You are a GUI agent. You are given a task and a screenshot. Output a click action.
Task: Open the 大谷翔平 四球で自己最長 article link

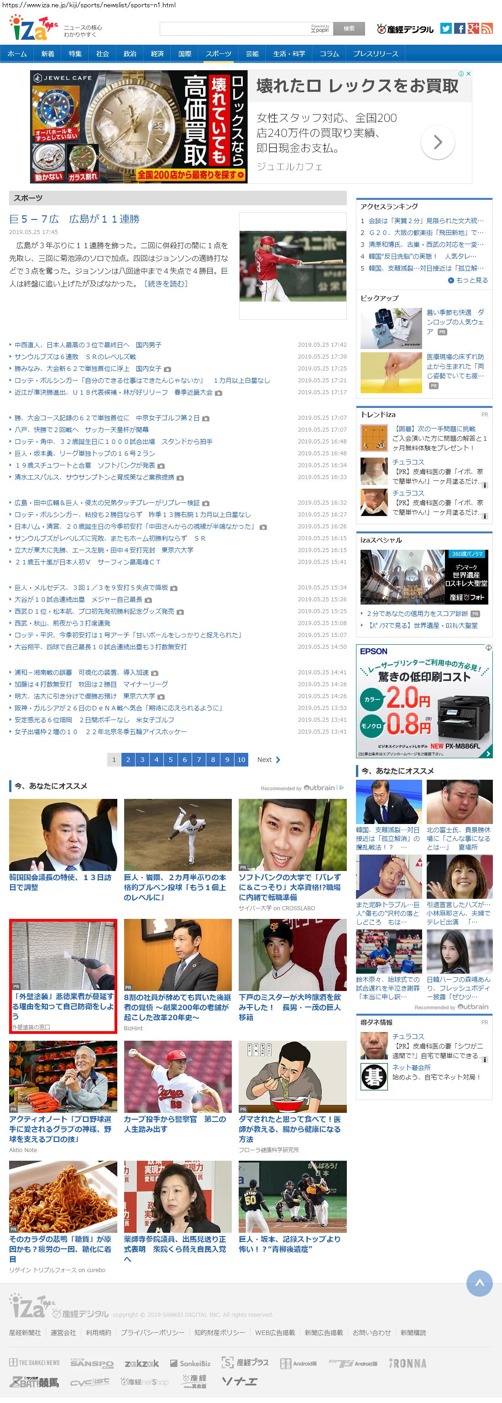click(100, 647)
